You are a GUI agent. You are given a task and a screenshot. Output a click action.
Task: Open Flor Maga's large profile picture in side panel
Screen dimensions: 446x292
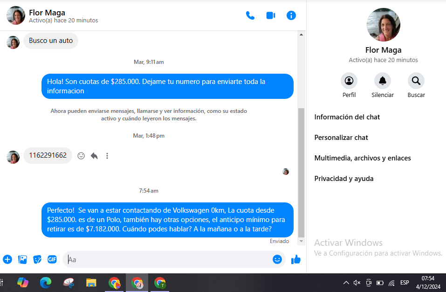pyautogui.click(x=384, y=25)
